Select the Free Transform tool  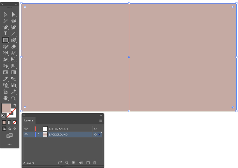(x=13, y=59)
